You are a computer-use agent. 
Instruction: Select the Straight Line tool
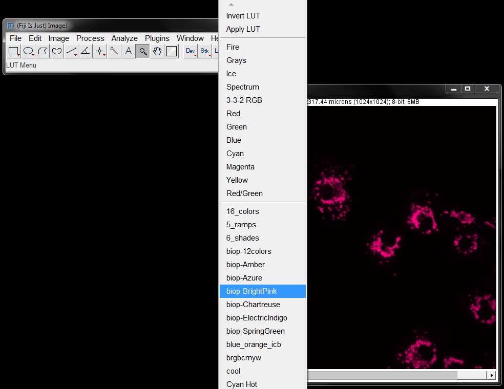[x=71, y=51]
